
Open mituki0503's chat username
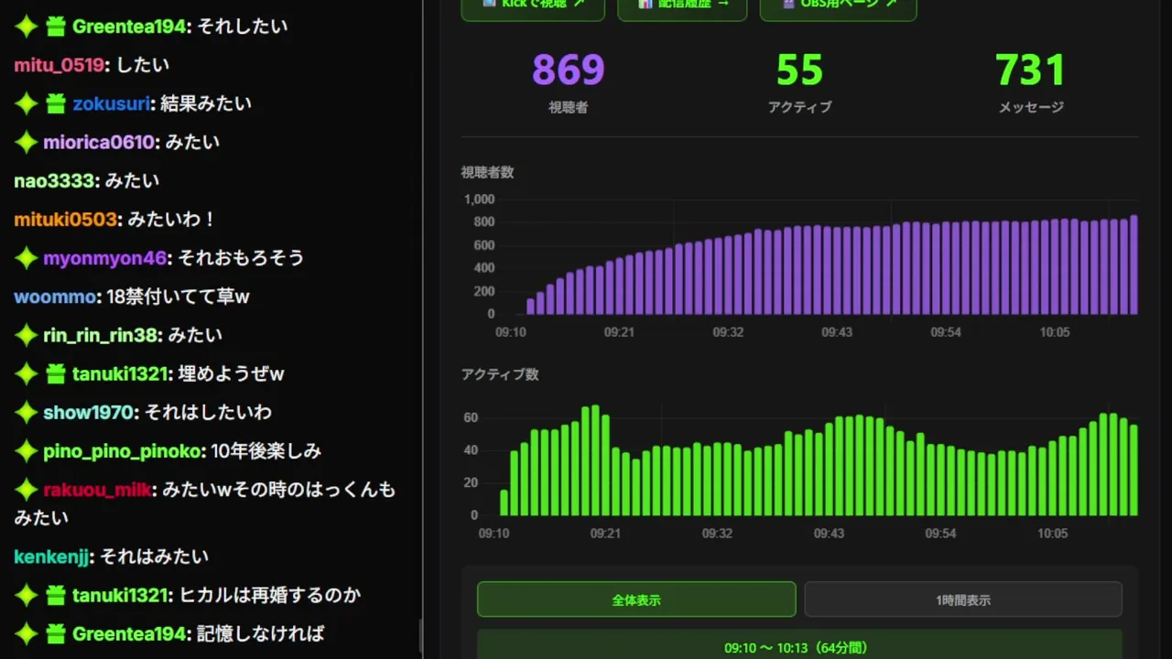click(65, 220)
